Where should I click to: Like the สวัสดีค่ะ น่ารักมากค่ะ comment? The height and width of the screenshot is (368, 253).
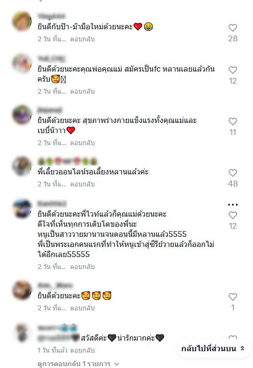click(233, 338)
